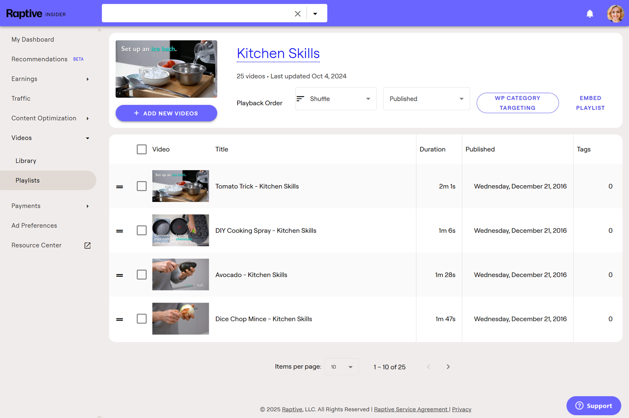Click the drag handle for Dice Chop Mince row

pyautogui.click(x=120, y=319)
